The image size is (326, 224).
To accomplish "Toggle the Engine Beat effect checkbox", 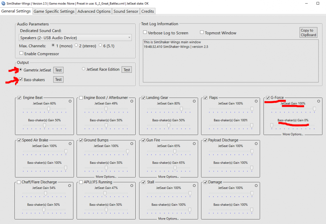I will (x=19, y=98).
